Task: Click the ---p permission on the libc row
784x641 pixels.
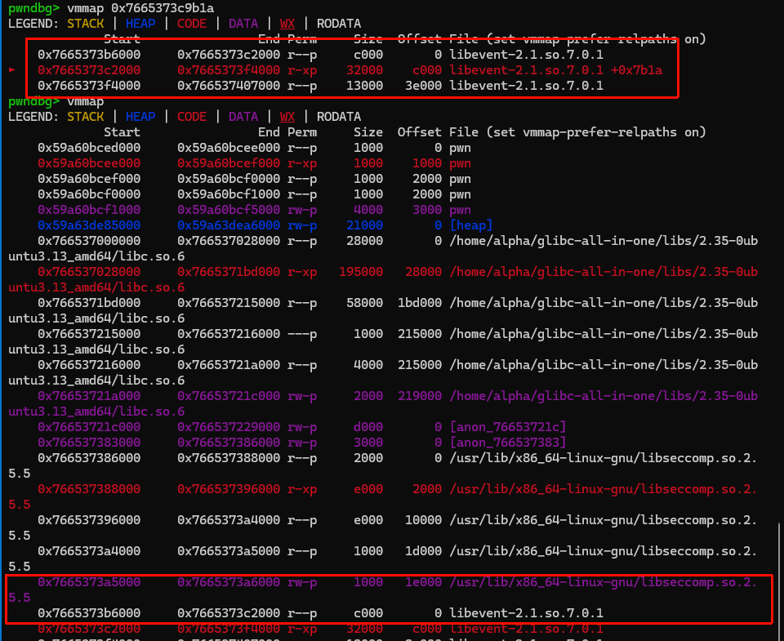Action: (x=302, y=334)
